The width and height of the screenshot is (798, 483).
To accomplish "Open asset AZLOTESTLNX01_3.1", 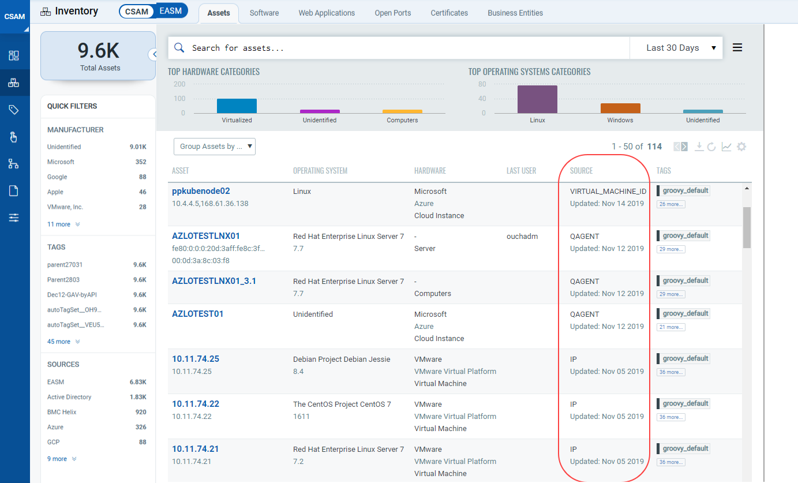I will 214,281.
